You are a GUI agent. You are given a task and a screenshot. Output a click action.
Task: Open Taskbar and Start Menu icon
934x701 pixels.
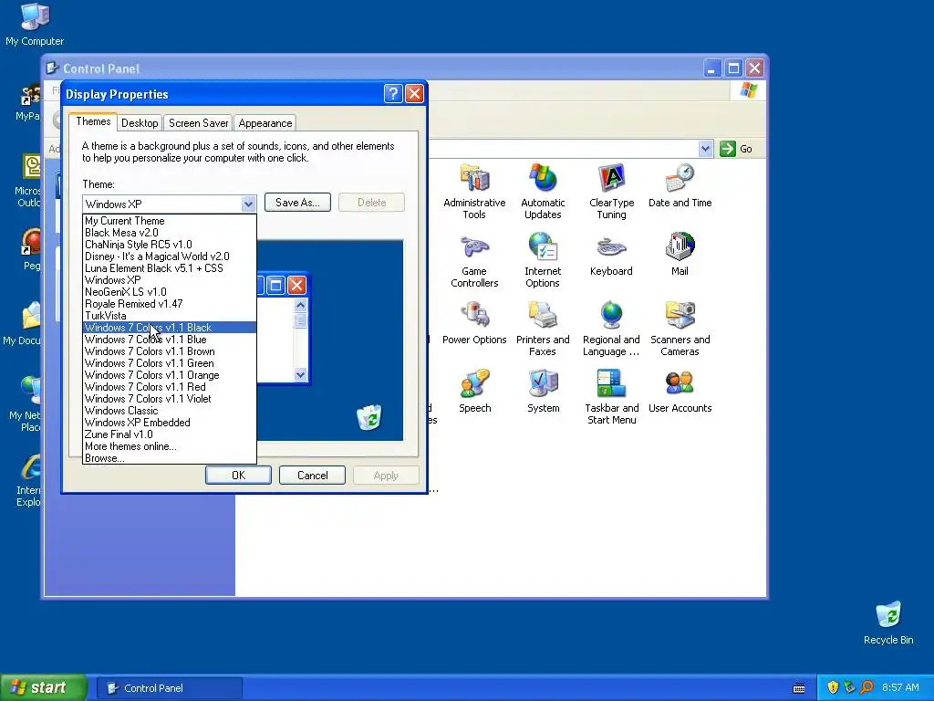(611, 397)
